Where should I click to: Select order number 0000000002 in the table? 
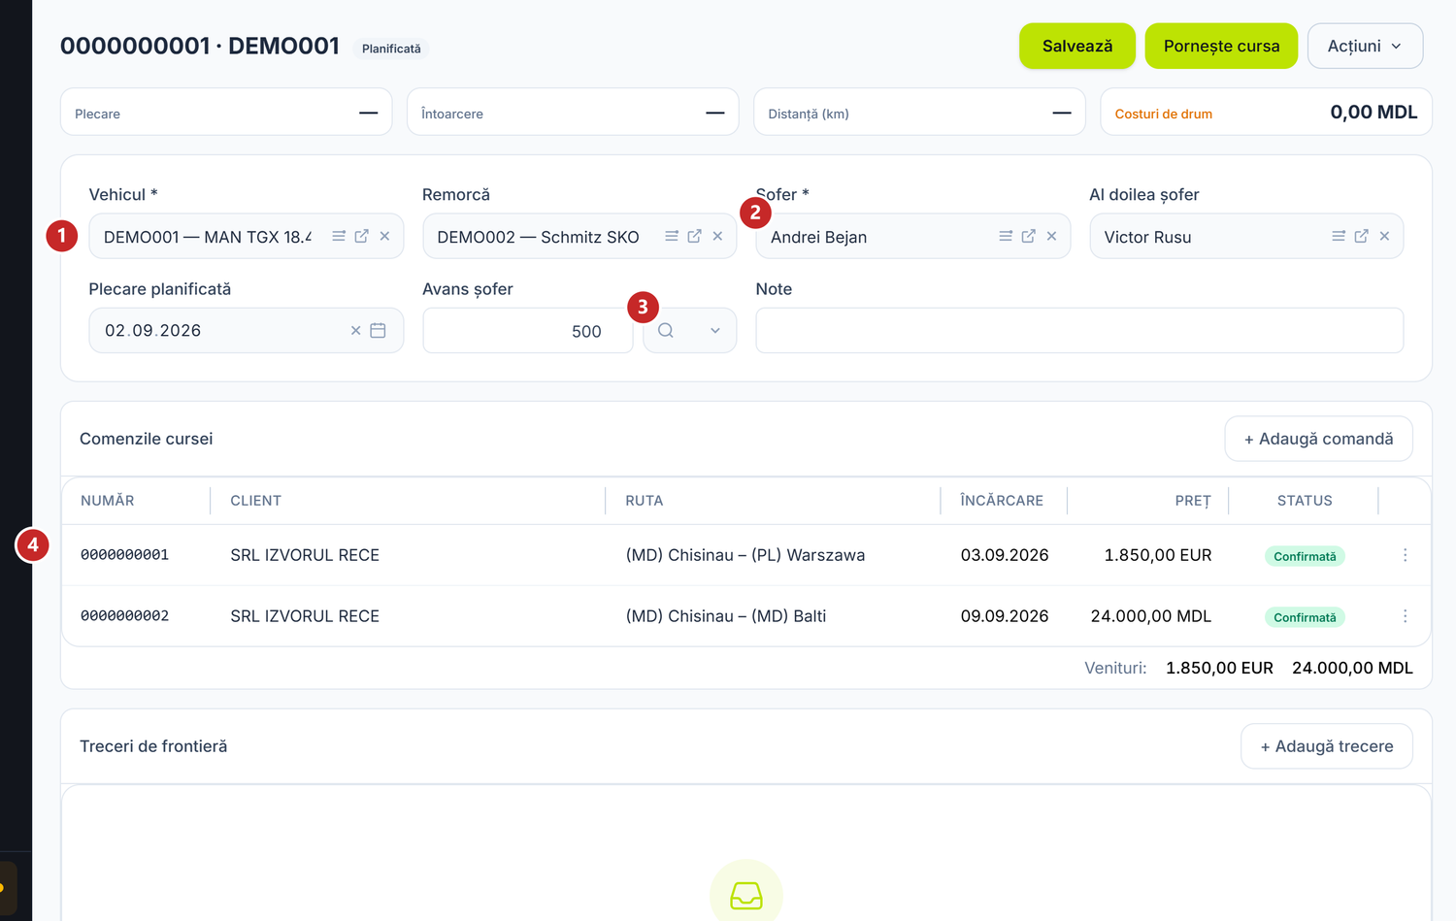click(x=125, y=616)
